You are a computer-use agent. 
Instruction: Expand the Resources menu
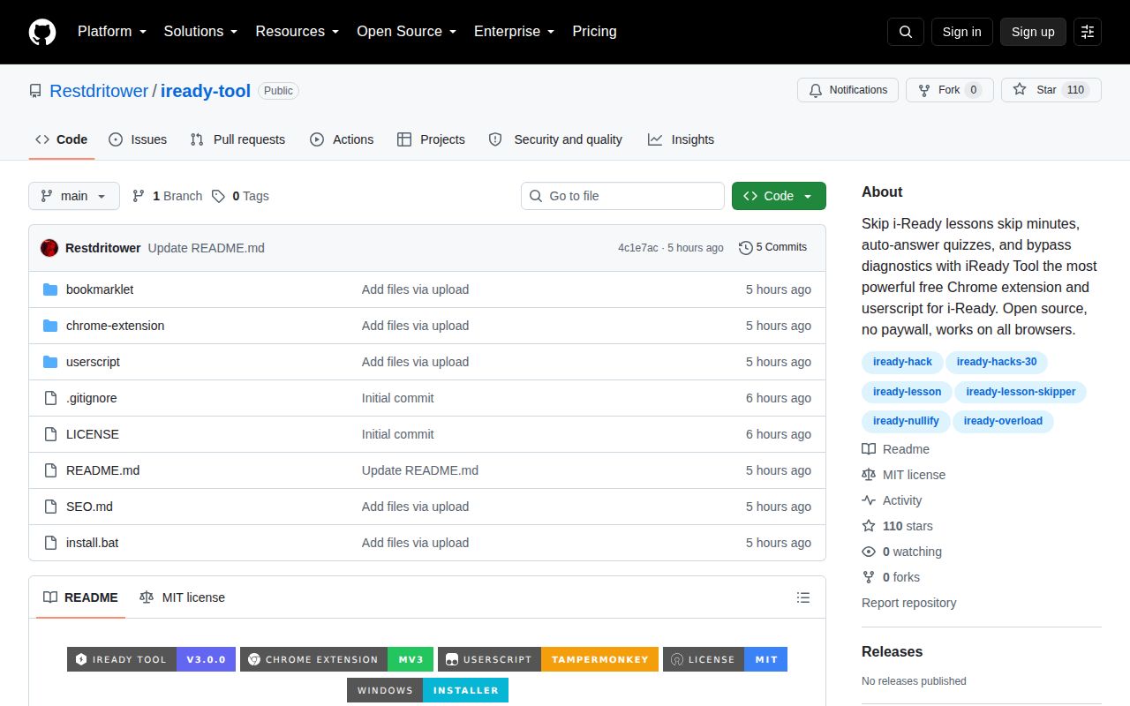pos(298,32)
